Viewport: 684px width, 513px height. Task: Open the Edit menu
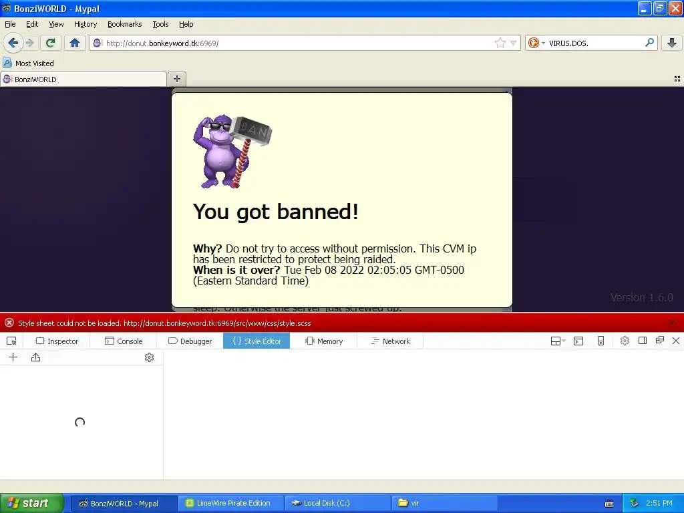[x=32, y=24]
